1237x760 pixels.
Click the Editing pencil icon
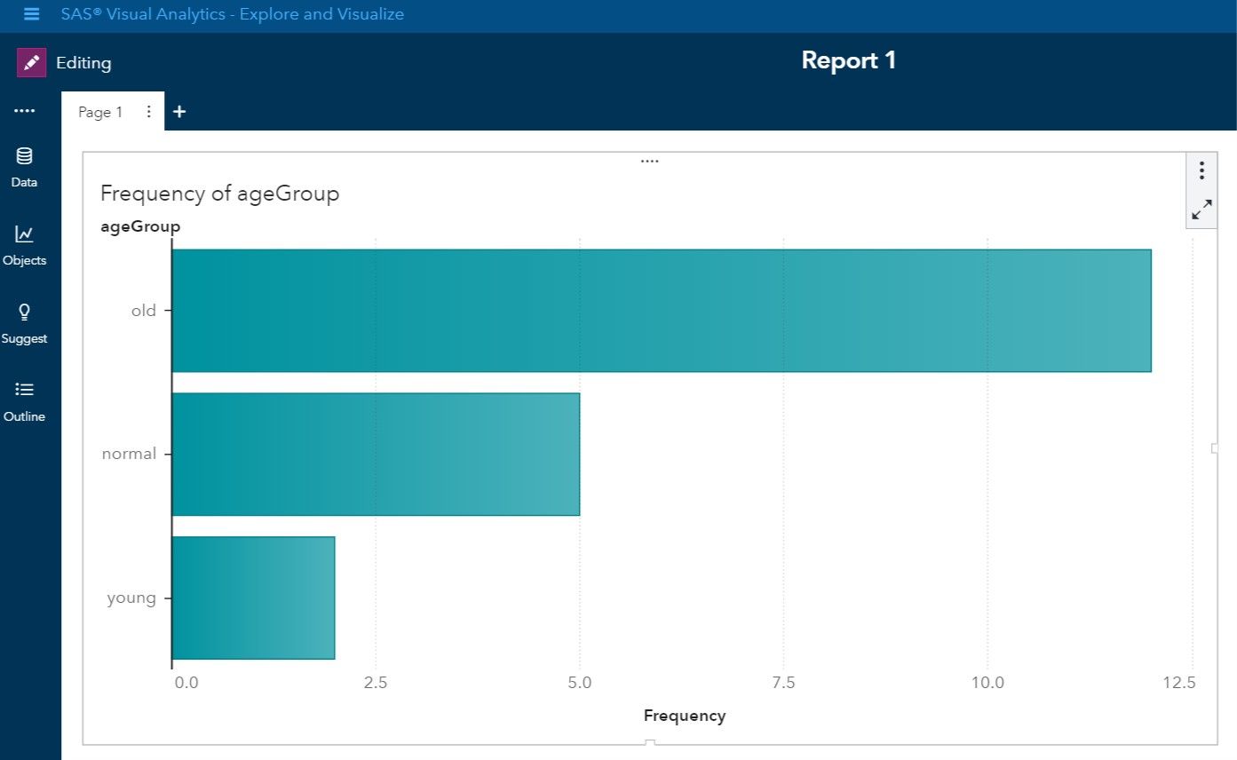[31, 62]
